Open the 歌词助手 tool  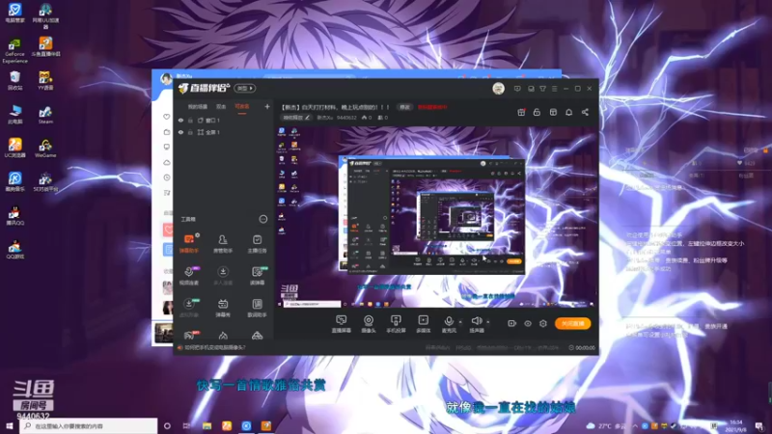[x=257, y=308]
